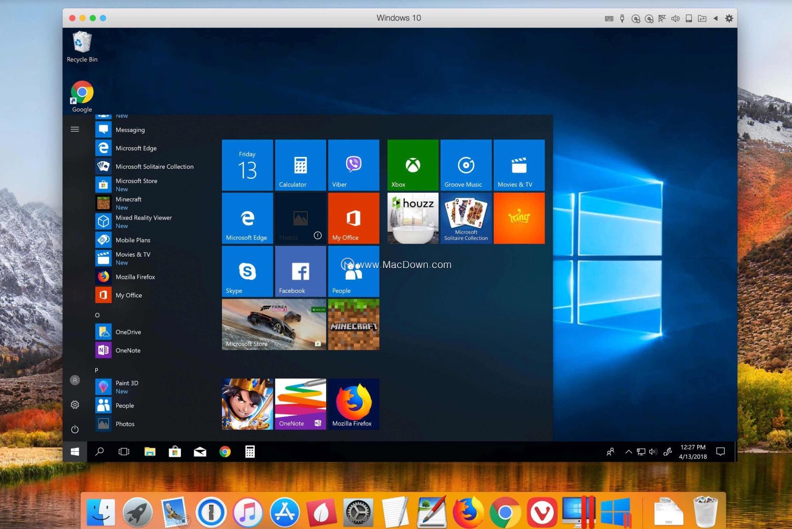
Task: Open Microsoft Store from the Windows taskbar
Action: pyautogui.click(x=175, y=452)
